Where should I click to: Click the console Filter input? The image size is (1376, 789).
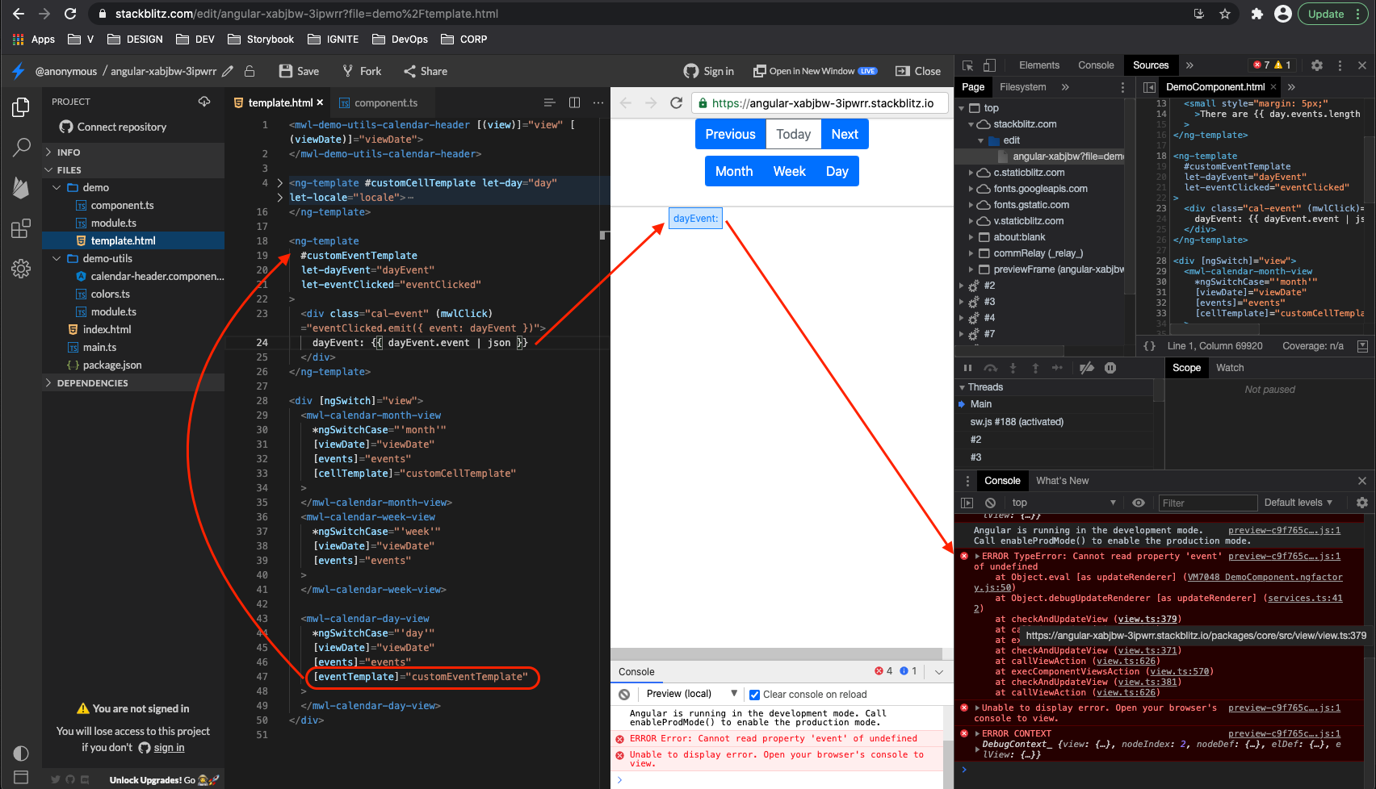[1208, 503]
